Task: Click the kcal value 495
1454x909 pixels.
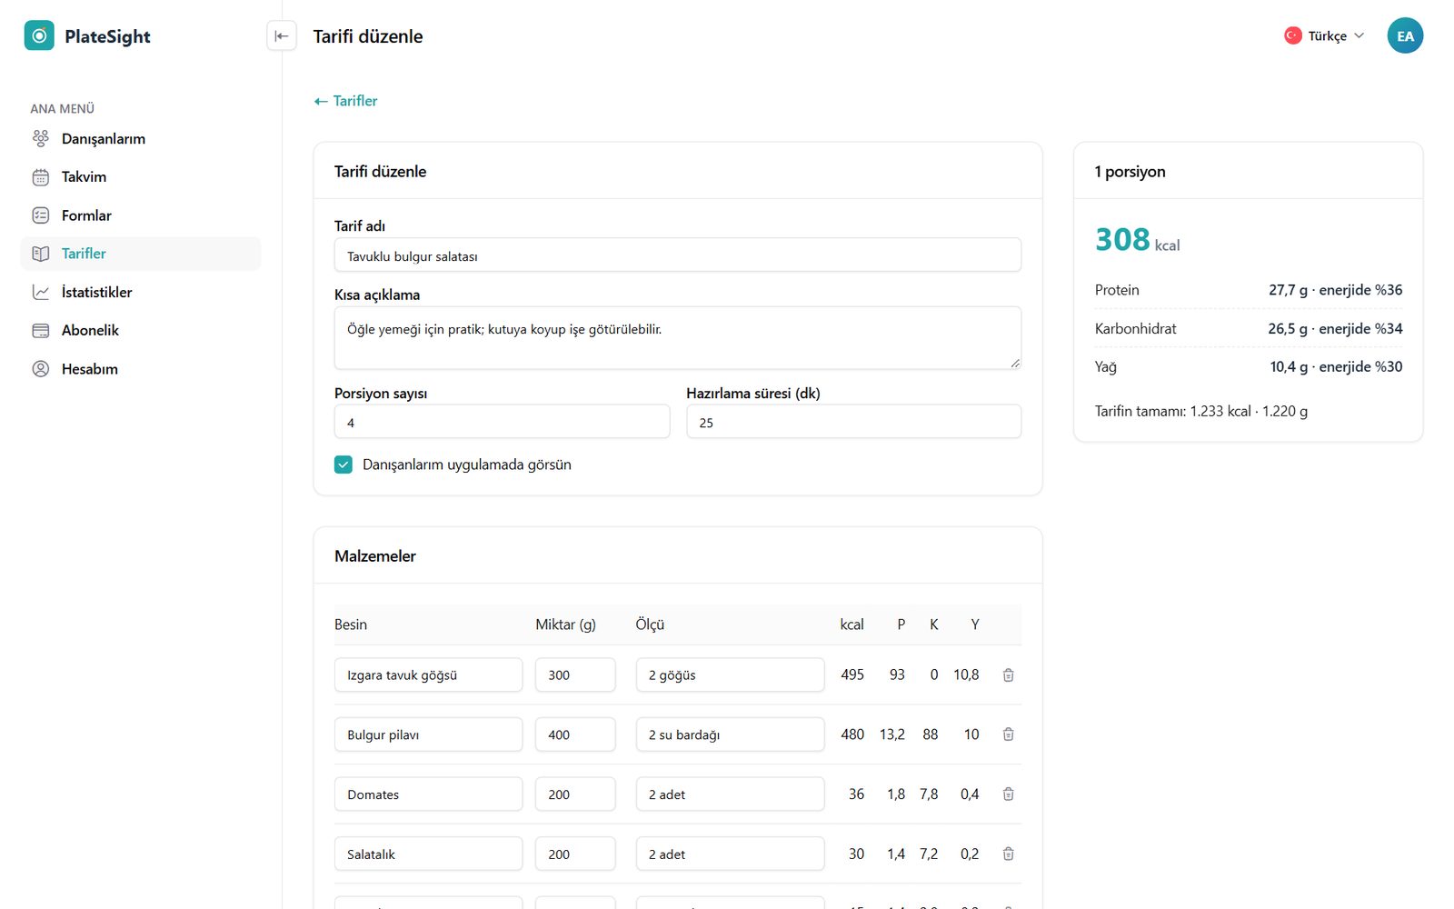Action: [852, 674]
